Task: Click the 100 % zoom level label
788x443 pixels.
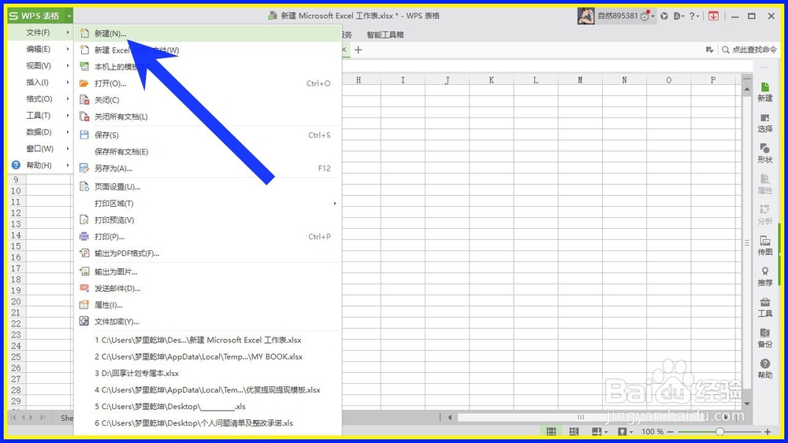Action: tap(652, 431)
